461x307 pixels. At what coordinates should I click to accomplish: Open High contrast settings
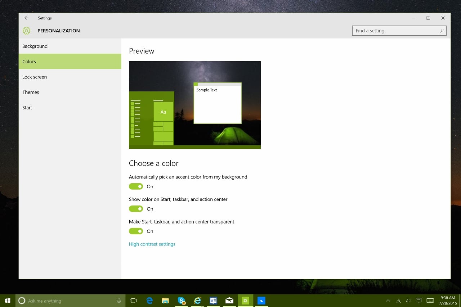click(x=152, y=244)
